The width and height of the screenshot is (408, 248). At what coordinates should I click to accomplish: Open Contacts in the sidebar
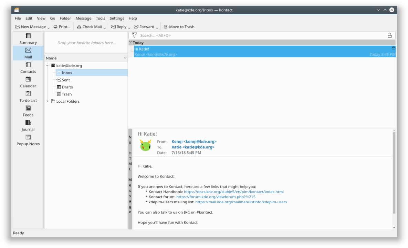pyautogui.click(x=28, y=68)
